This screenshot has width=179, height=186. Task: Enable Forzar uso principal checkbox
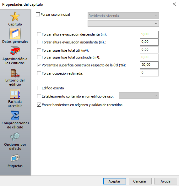tap(38, 14)
